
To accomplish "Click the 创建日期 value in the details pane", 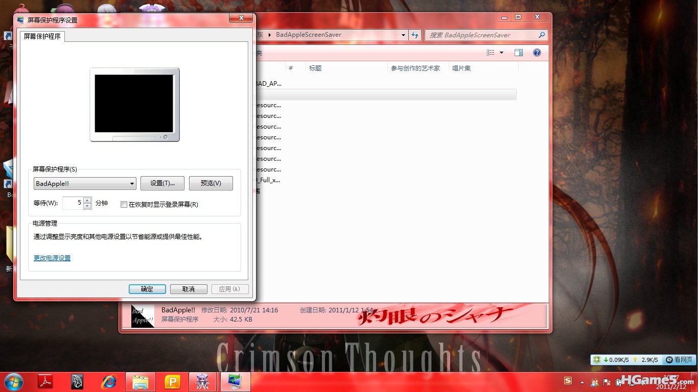I will point(352,310).
